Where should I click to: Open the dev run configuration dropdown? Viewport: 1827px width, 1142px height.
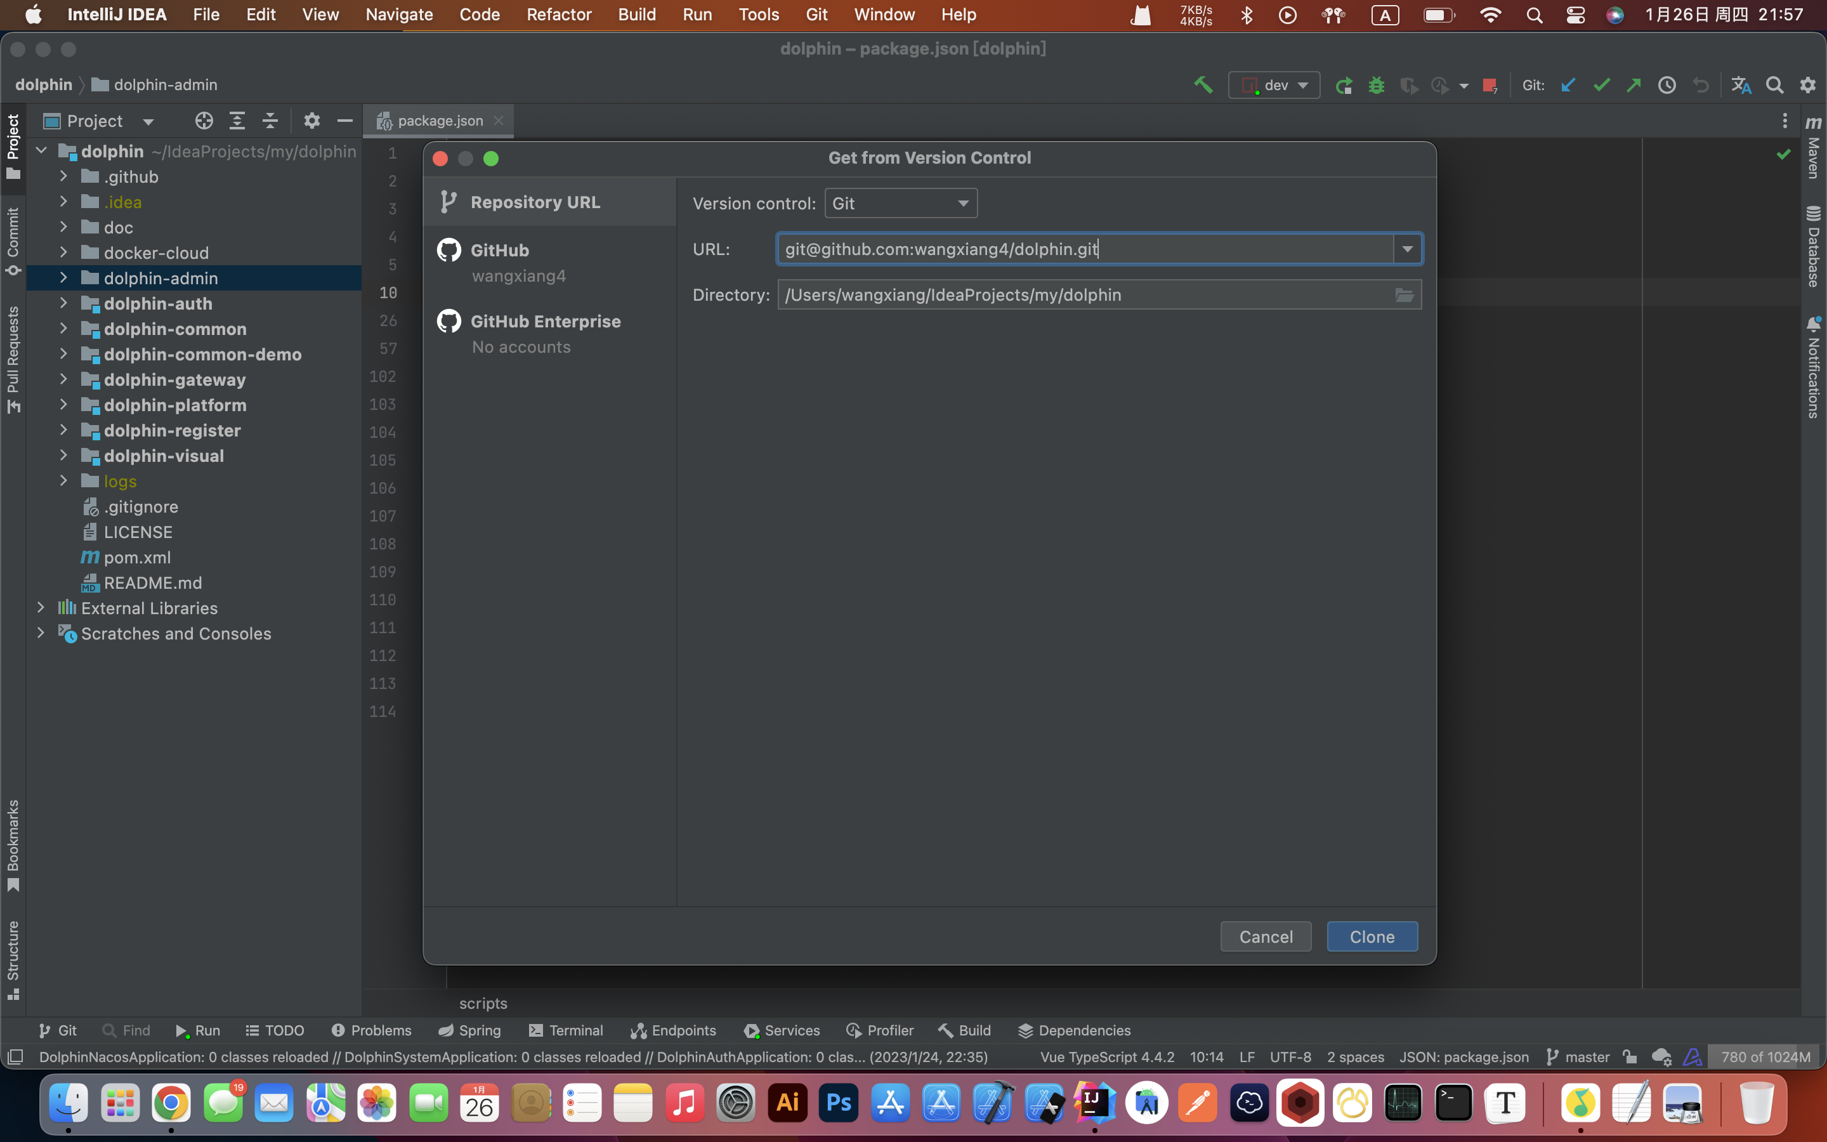click(x=1274, y=86)
